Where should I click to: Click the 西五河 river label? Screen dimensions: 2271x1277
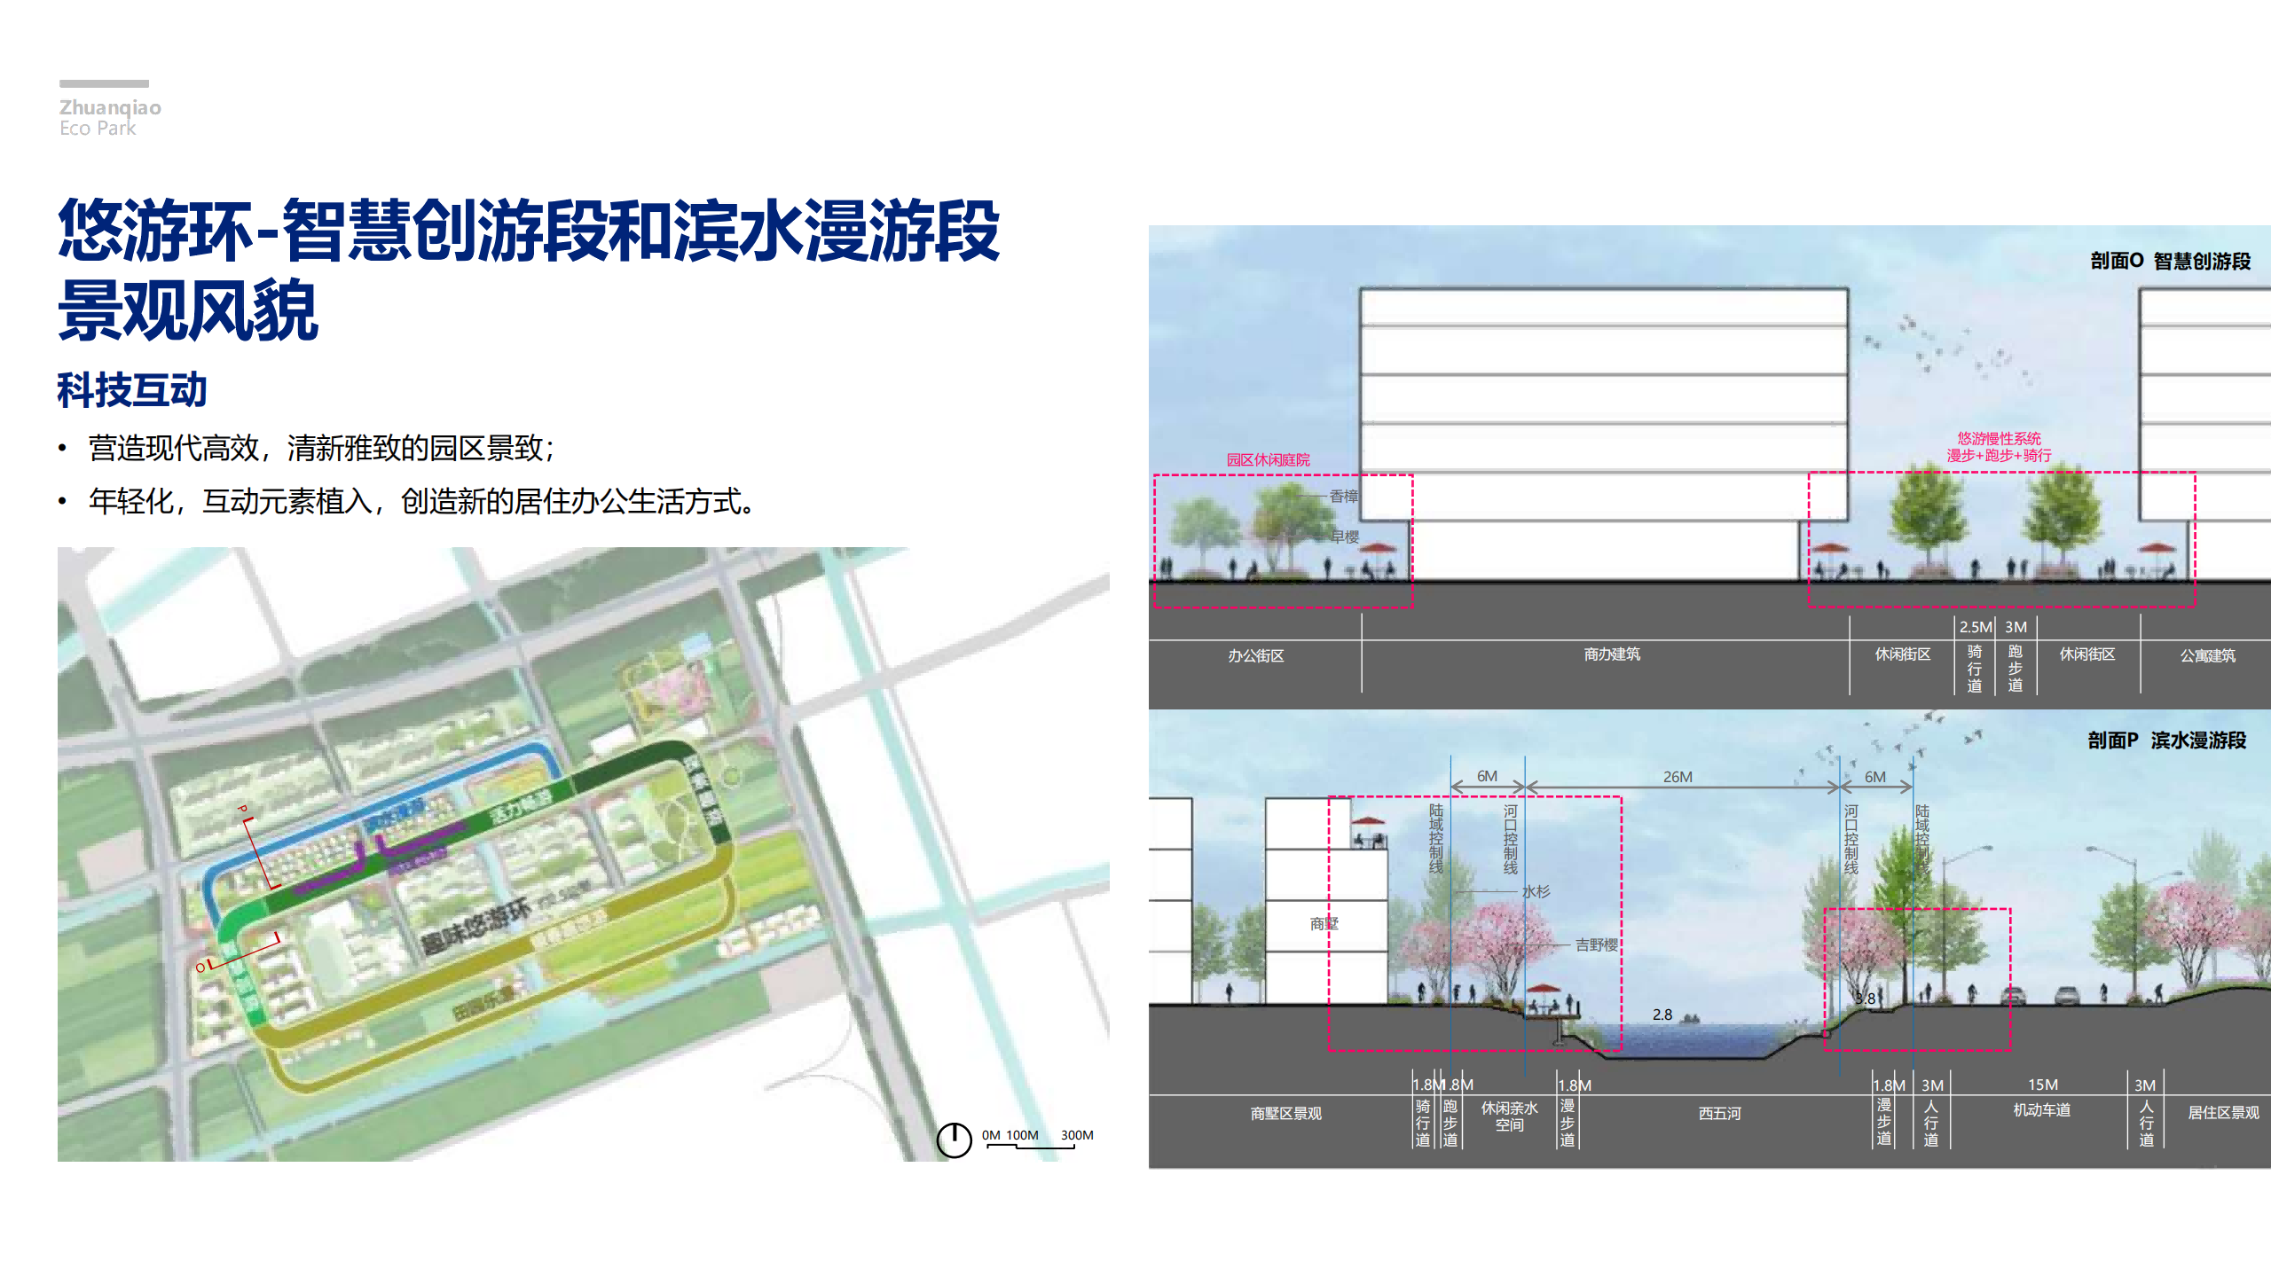point(1719,1114)
